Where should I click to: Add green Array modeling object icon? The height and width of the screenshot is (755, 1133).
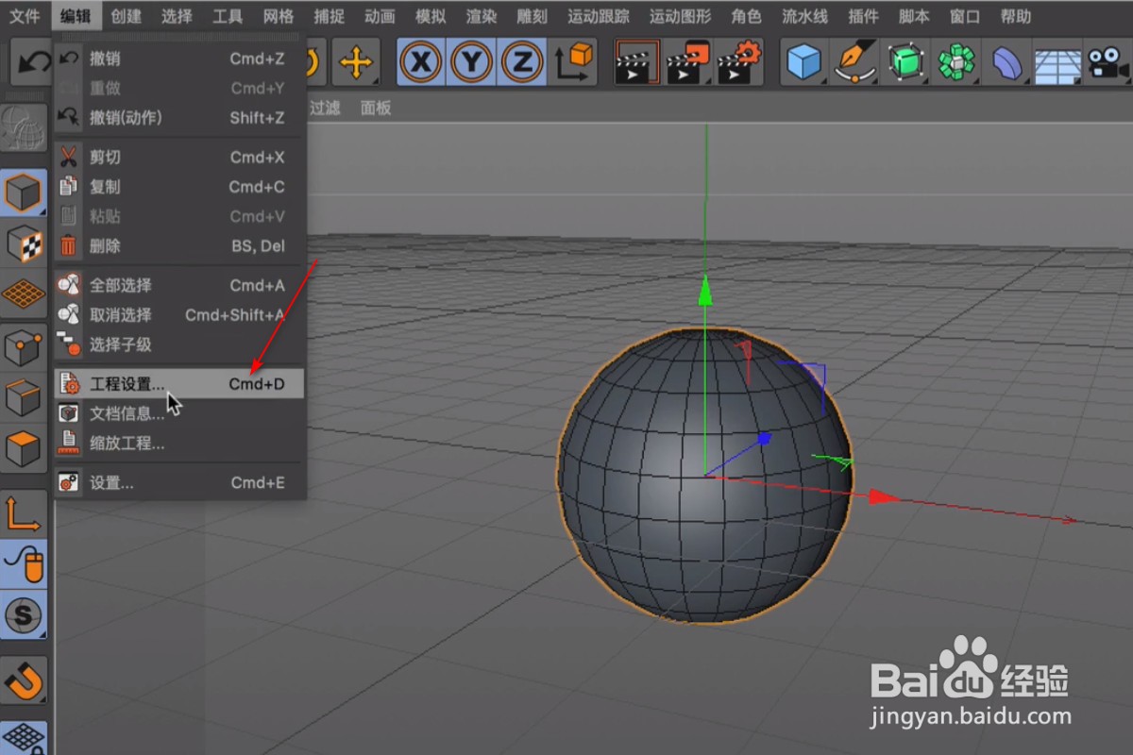(956, 63)
